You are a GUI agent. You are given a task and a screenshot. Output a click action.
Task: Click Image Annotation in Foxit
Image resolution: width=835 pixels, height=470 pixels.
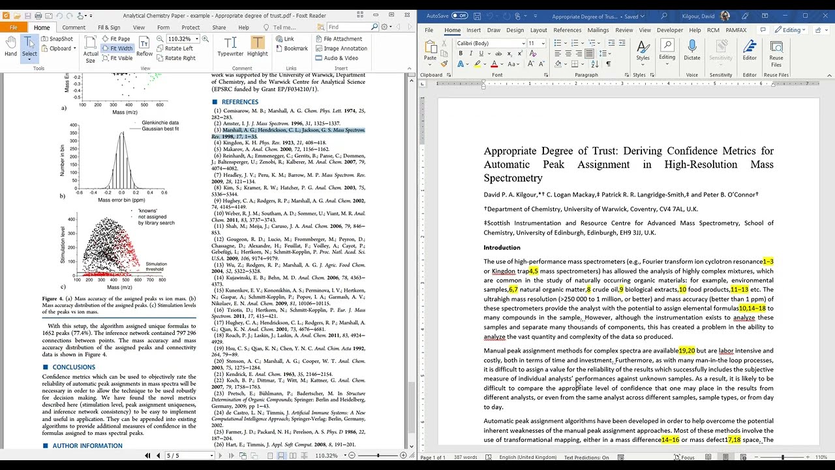tap(341, 48)
